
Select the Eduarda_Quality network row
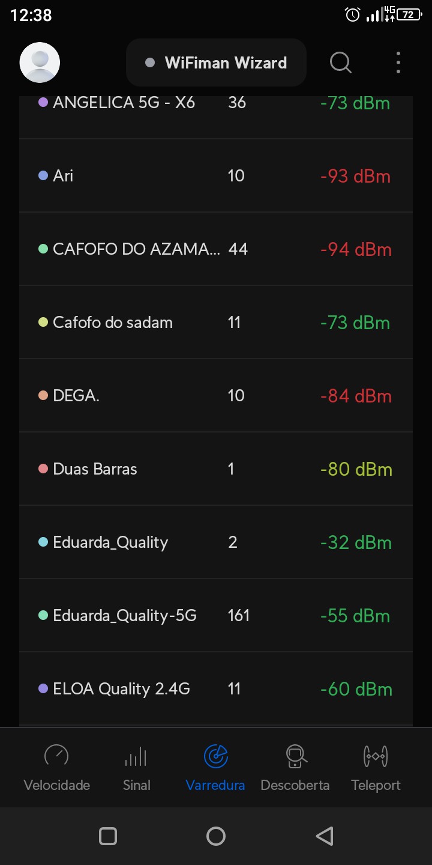click(216, 542)
